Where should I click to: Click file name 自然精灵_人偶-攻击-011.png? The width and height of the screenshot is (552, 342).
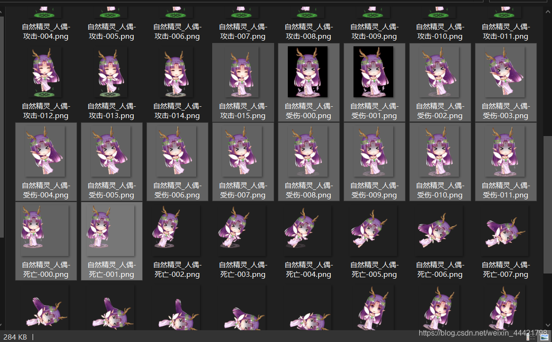point(506,31)
